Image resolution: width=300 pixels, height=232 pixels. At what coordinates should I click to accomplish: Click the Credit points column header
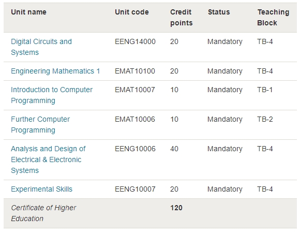click(182, 18)
